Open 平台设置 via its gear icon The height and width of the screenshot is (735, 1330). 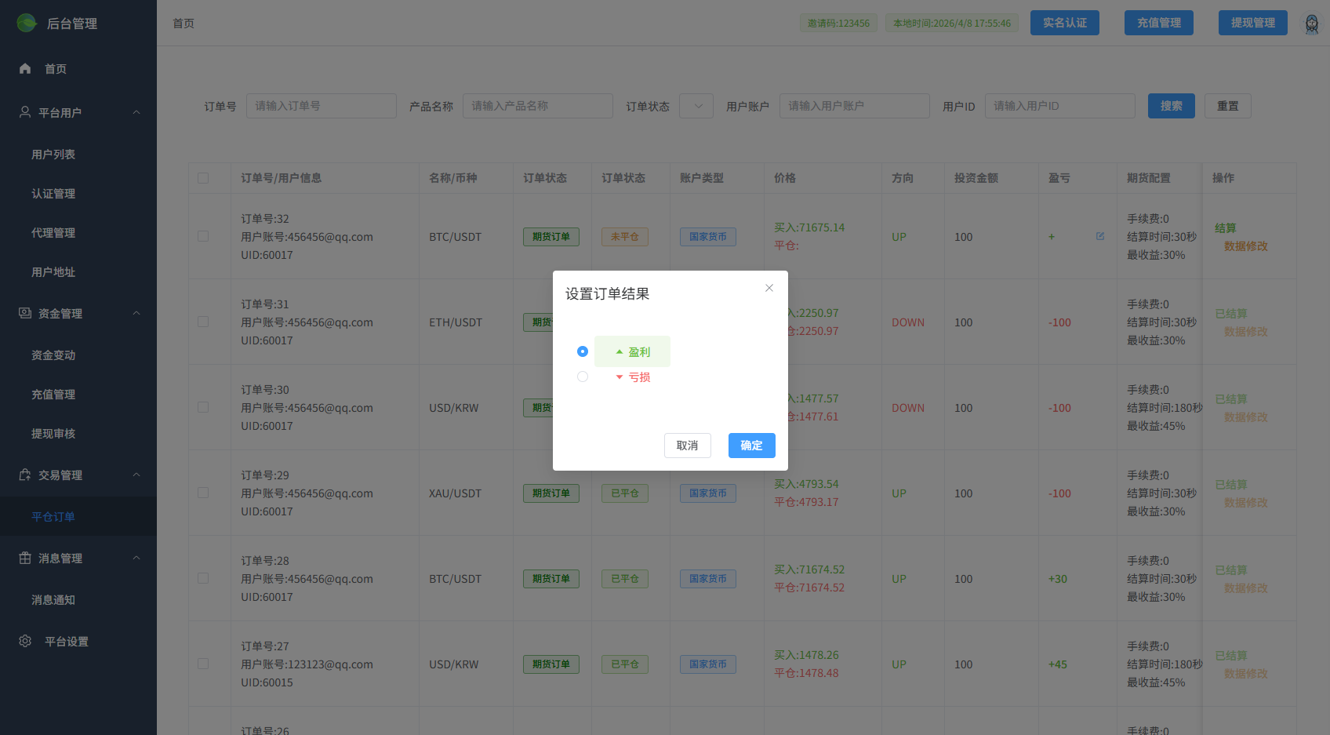(24, 641)
